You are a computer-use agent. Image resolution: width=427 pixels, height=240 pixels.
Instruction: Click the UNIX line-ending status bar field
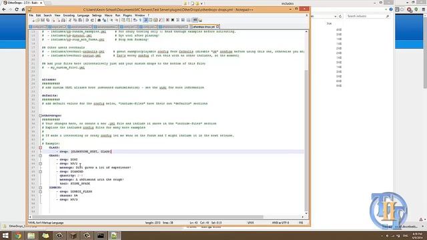coord(251,223)
